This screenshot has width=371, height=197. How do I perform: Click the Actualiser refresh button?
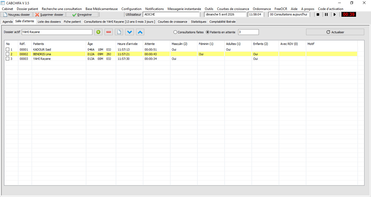pos(335,32)
